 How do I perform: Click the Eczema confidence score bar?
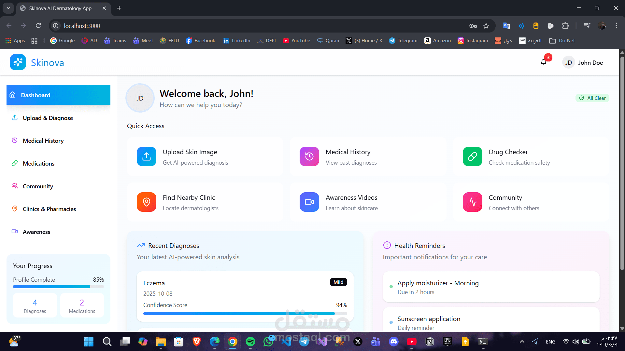pos(245,314)
